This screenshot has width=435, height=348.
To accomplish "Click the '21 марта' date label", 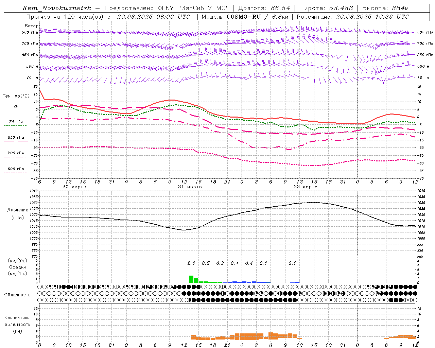I will pyautogui.click(x=190, y=187).
